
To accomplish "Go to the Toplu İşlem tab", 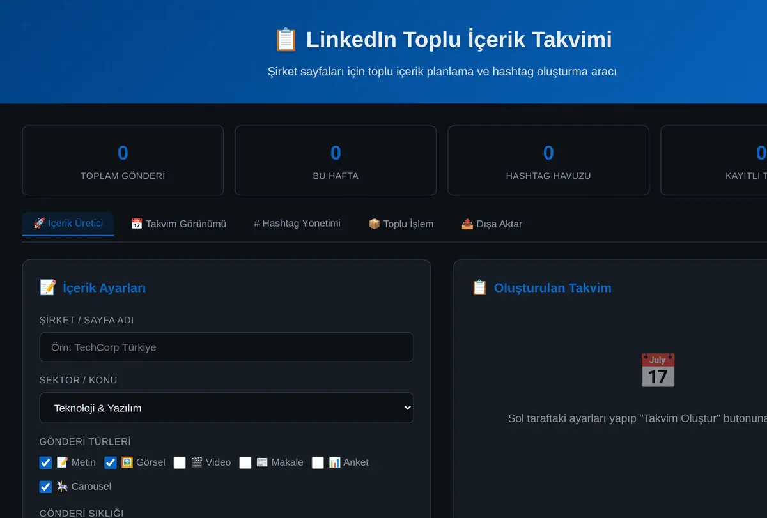I will tap(401, 224).
